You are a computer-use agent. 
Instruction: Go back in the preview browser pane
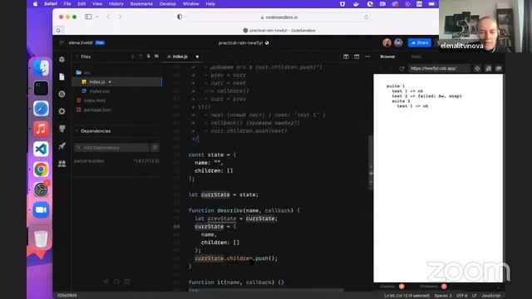[381, 68]
